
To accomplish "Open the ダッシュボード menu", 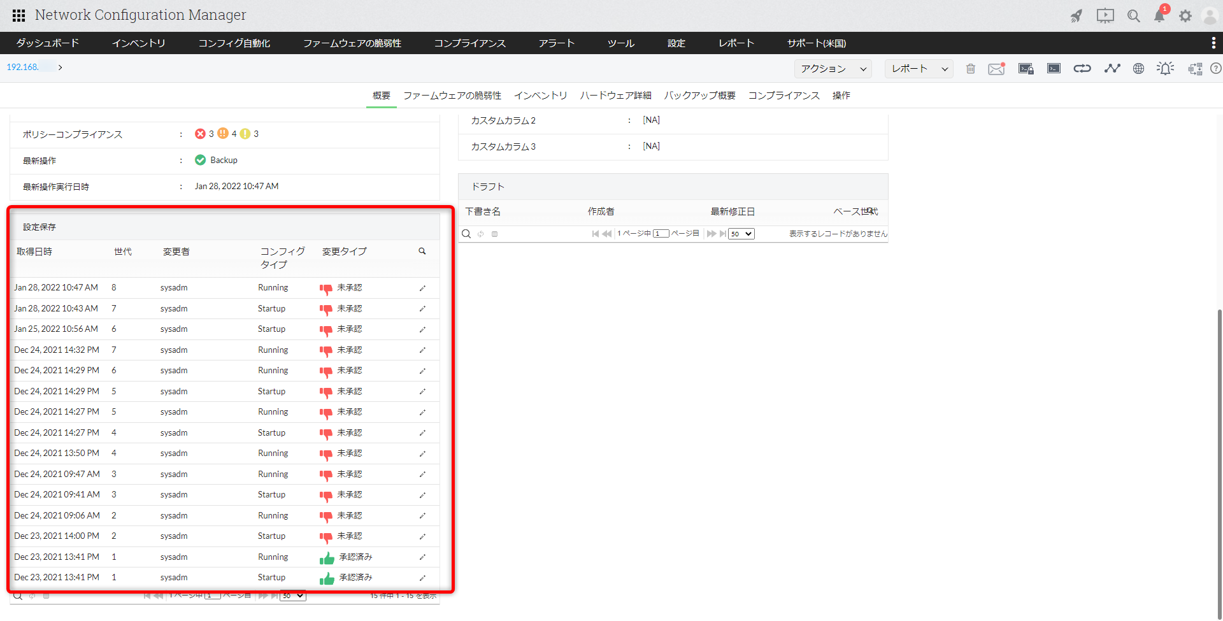I will point(48,43).
